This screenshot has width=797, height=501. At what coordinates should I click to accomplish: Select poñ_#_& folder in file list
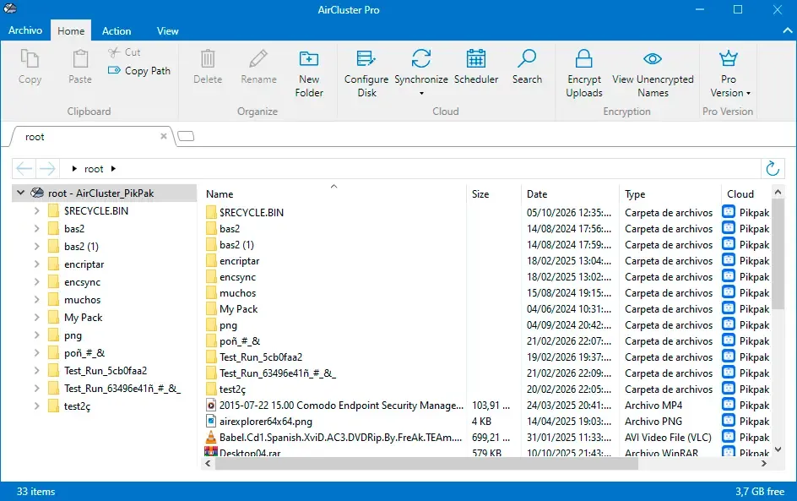(240, 340)
